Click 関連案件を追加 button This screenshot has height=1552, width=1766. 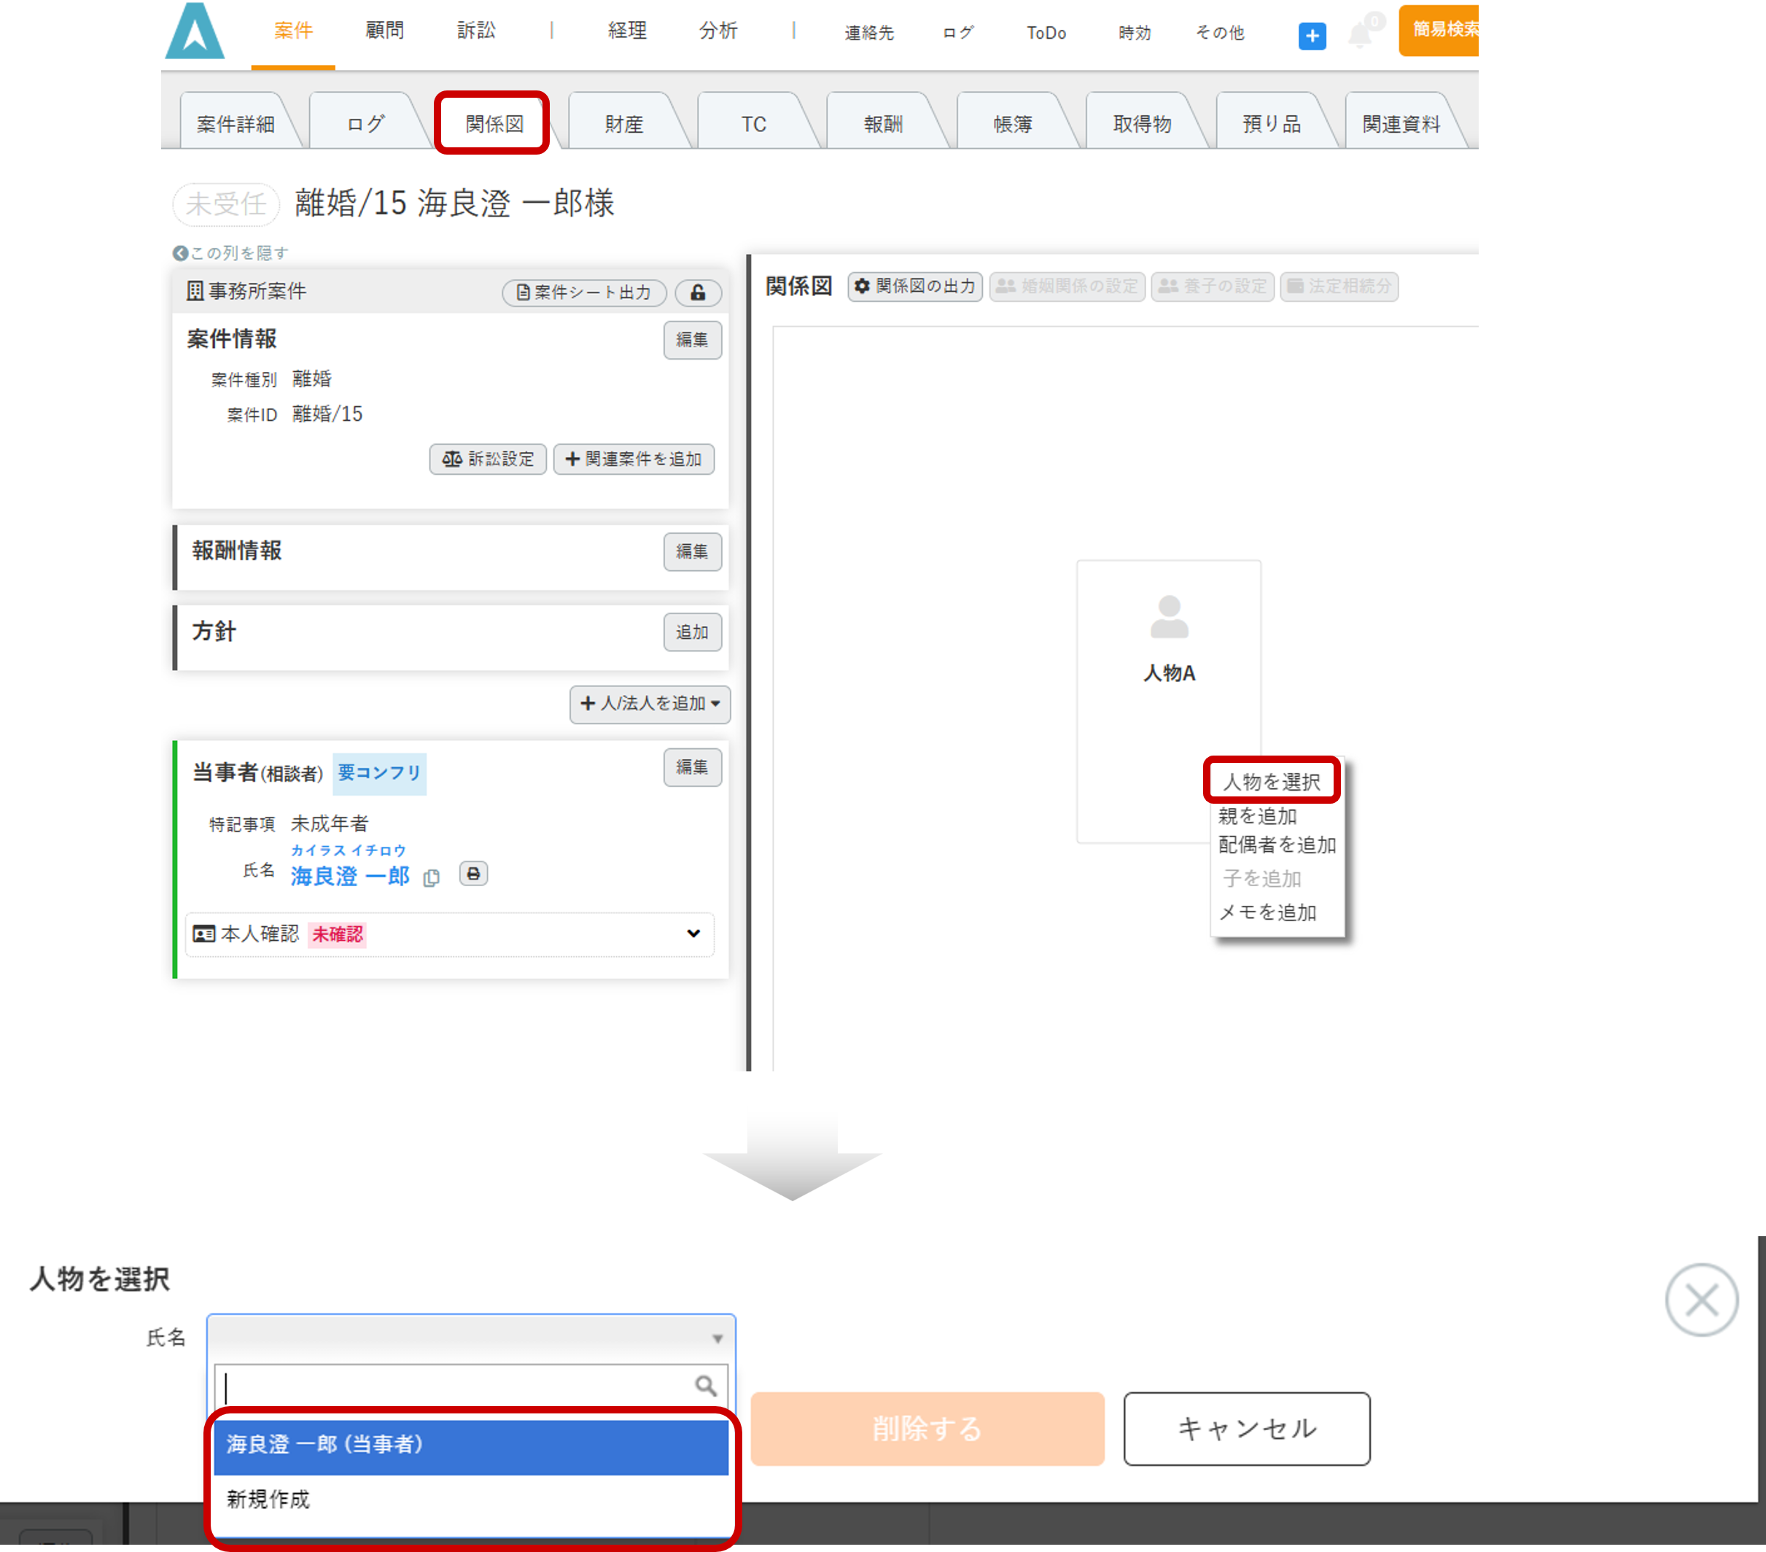coord(634,459)
